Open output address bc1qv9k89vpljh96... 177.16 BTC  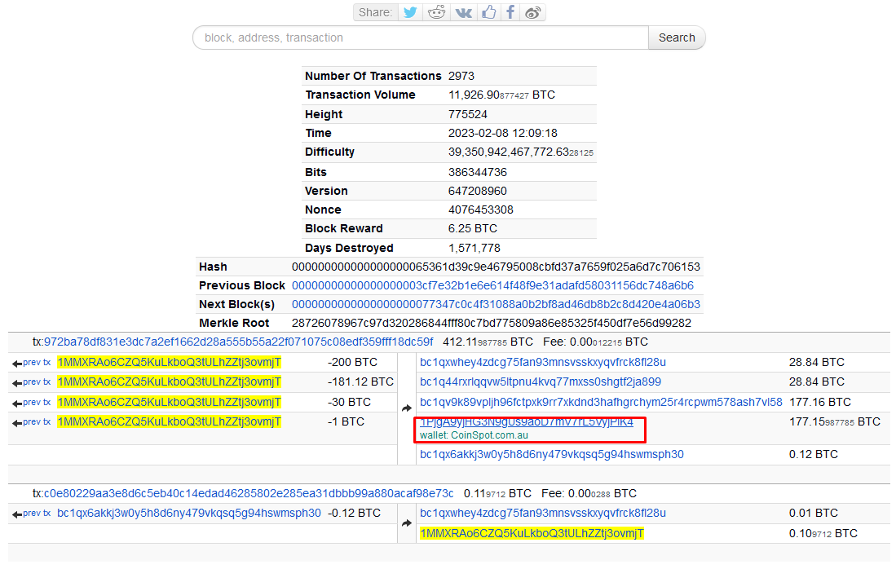coord(601,403)
